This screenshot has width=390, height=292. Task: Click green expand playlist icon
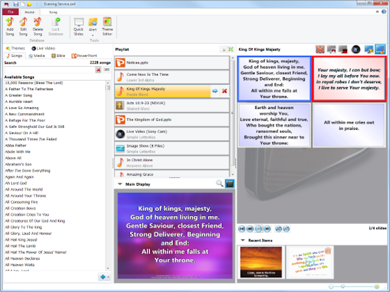coord(231,49)
